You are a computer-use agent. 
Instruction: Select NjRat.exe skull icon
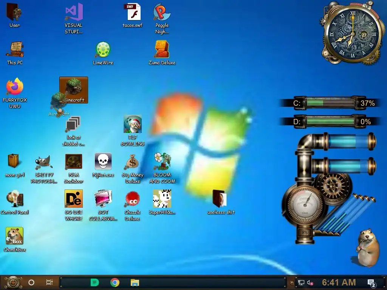coord(103,165)
